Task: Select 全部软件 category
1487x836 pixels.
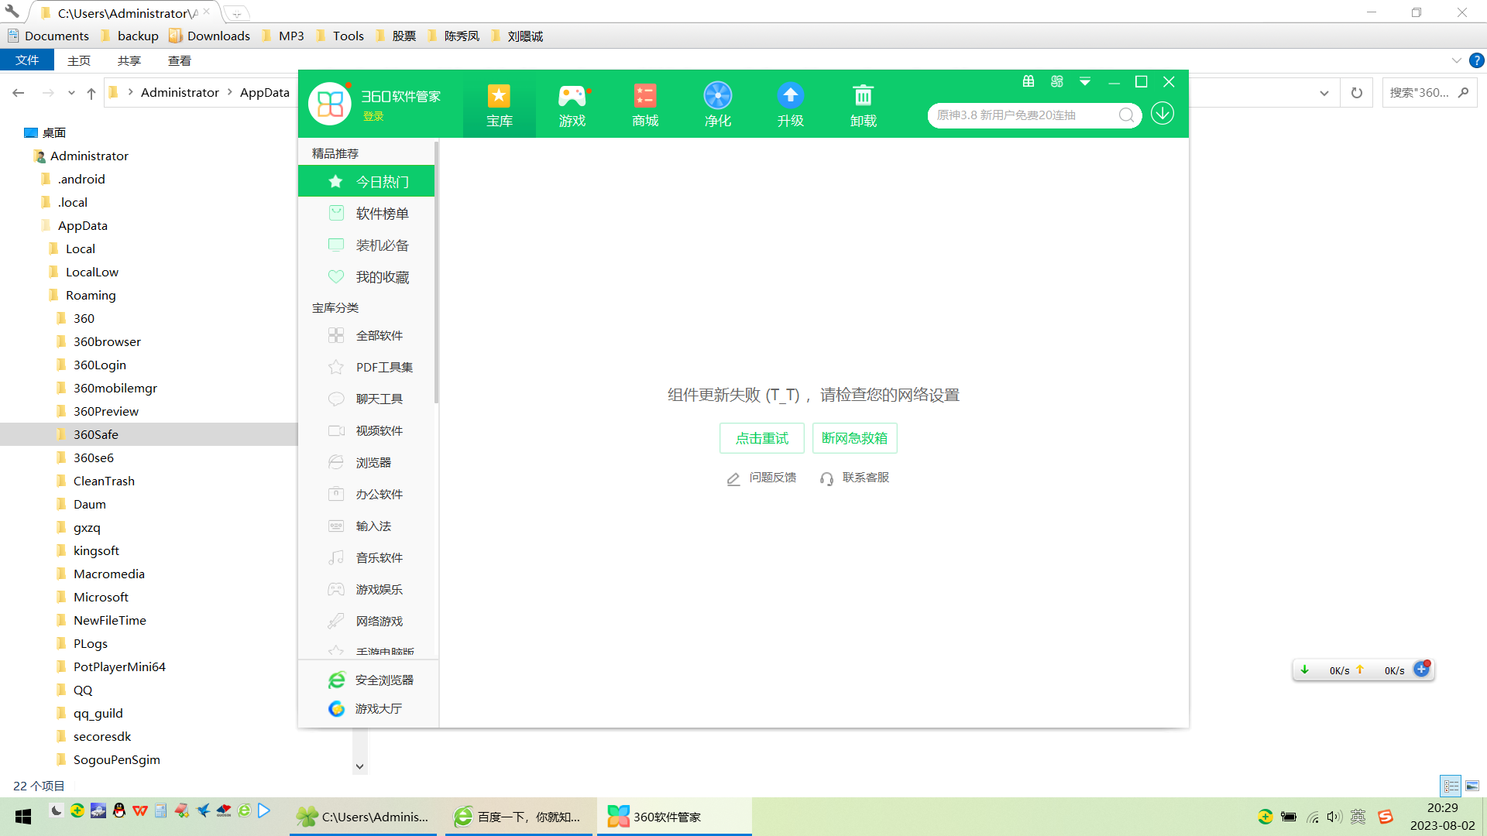Action: pos(366,335)
